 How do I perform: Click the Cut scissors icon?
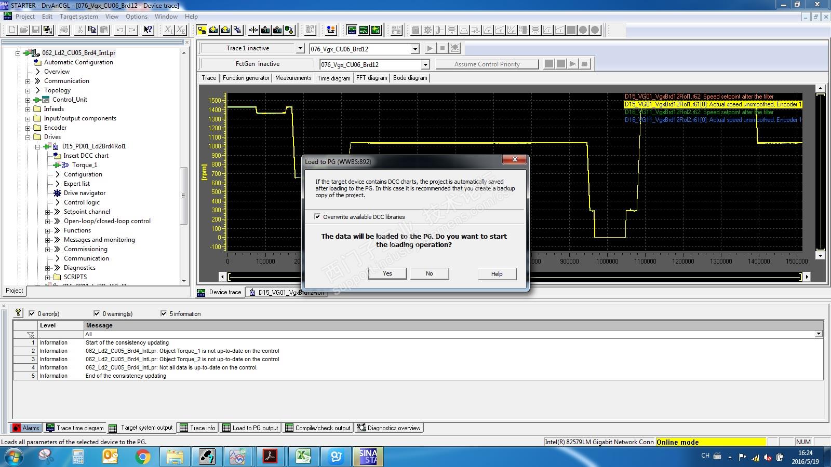[x=80, y=30]
